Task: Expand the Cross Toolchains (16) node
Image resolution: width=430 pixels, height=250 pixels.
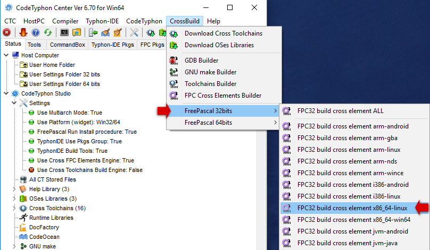Action: pos(14,208)
